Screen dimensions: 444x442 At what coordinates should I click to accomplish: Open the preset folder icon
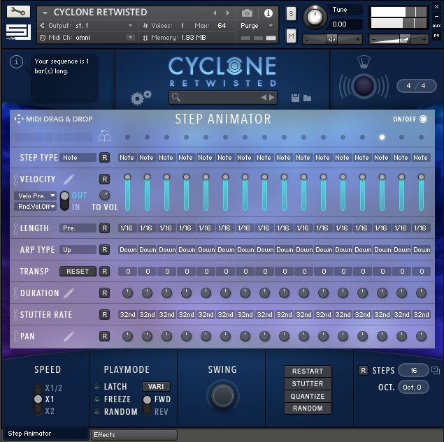click(307, 98)
